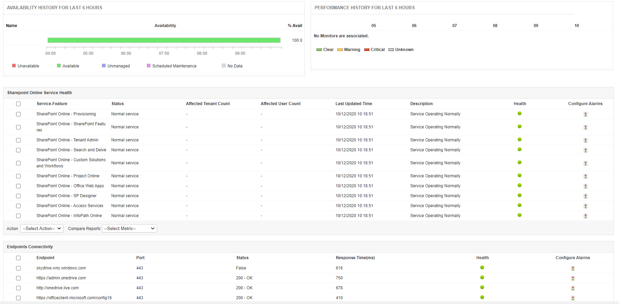
Task: Configure alarms for SharePoint Online - Tenant Admin
Action: coord(585,140)
